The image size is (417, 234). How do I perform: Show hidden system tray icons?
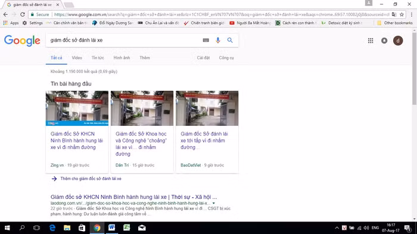click(x=337, y=228)
